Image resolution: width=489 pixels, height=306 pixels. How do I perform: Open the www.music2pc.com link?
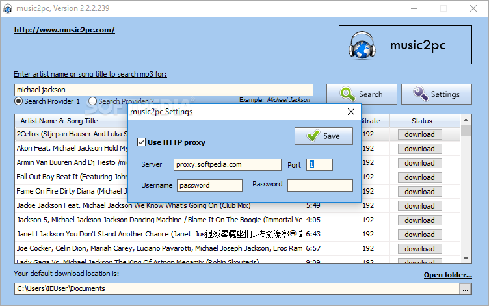[x=64, y=30]
